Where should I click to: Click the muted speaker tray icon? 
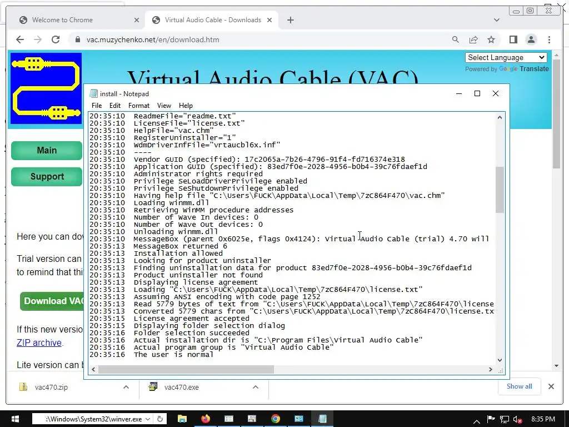(x=518, y=419)
